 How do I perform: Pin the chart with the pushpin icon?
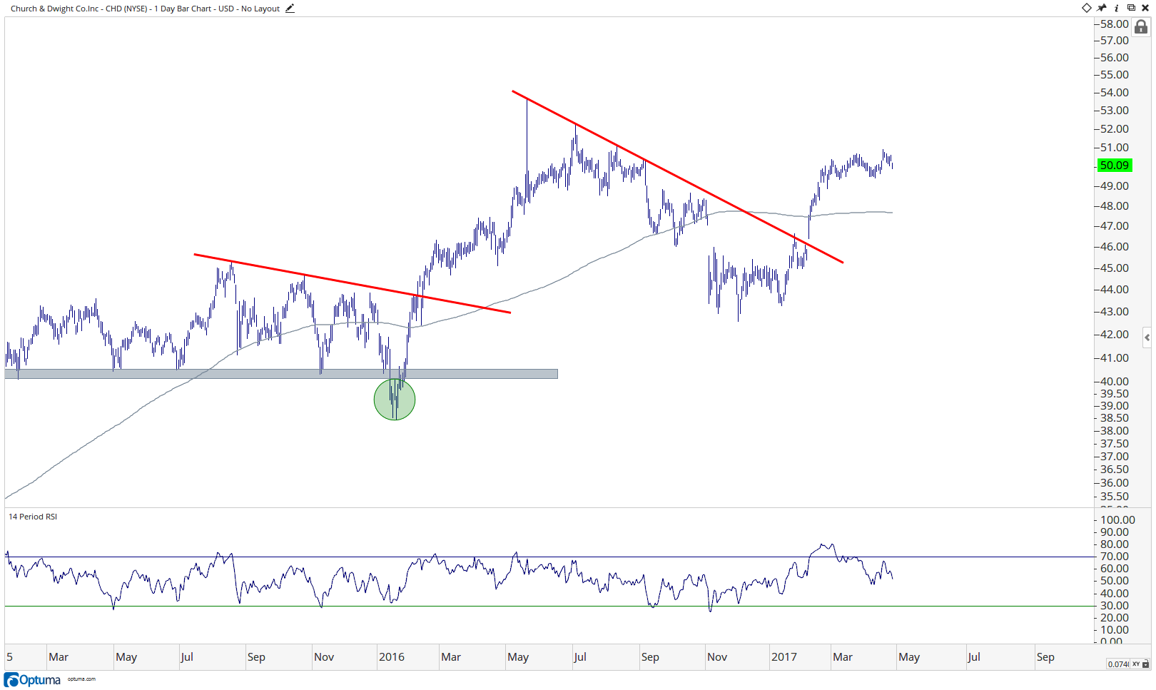(1102, 8)
